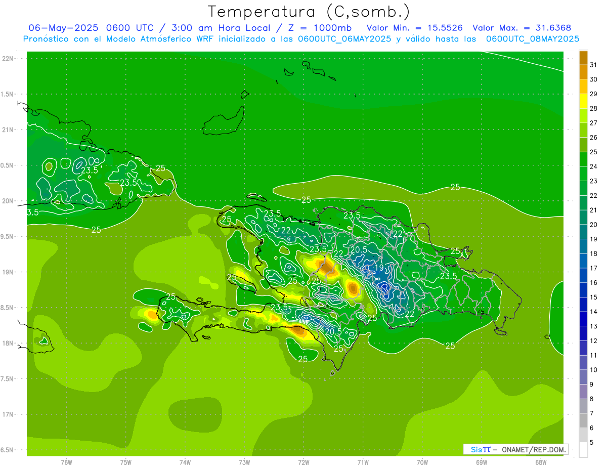Viewport: 607px width, 469px height.
Task: Click the 10 label on the color scale
Action: [593, 370]
